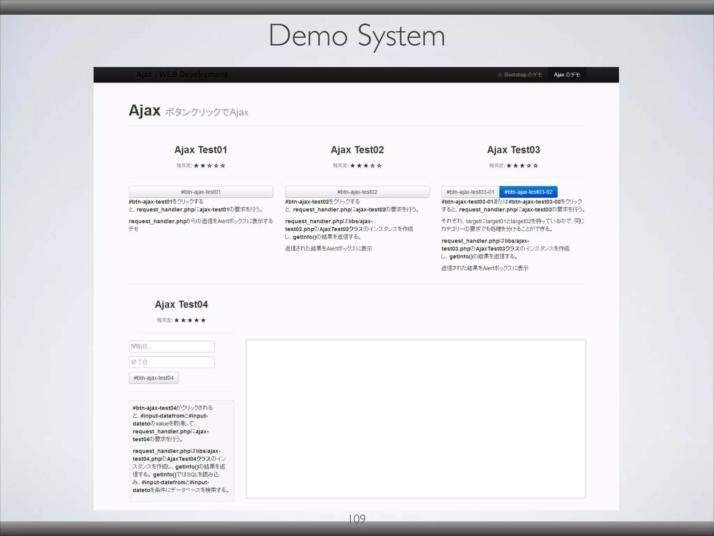Click the empty result output panel
This screenshot has height=536, width=714.
tap(416, 419)
